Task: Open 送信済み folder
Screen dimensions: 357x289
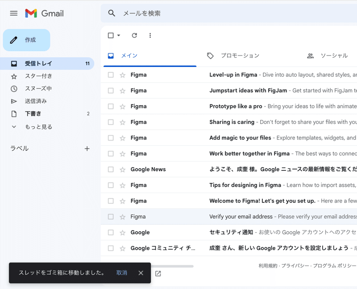Action: pos(47,101)
